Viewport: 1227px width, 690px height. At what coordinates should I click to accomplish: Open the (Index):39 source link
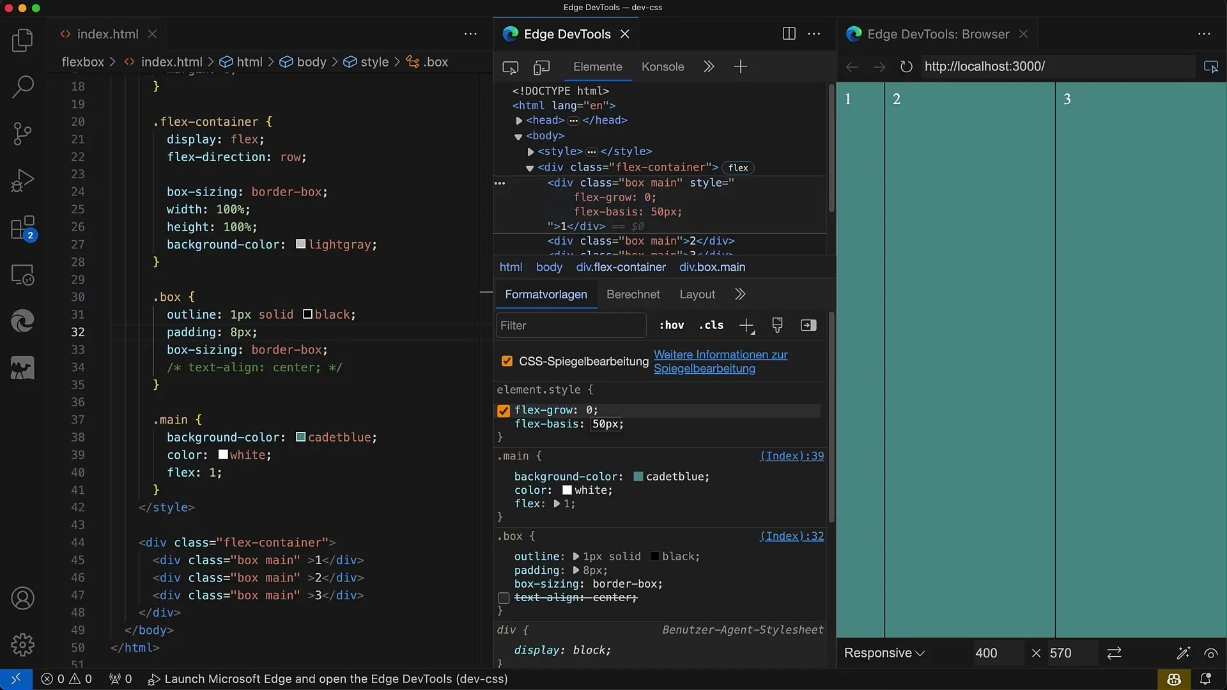point(792,456)
